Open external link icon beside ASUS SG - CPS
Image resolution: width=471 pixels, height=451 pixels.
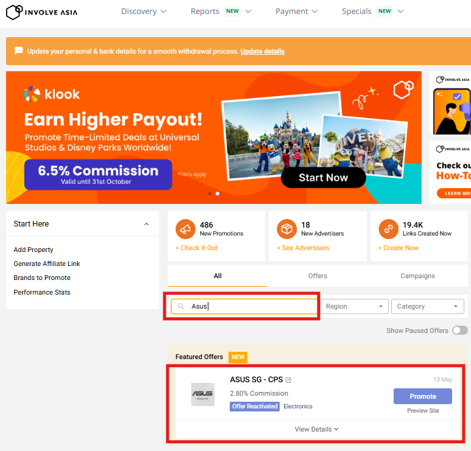click(288, 380)
